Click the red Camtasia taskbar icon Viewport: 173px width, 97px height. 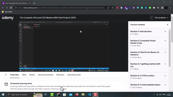[95, 95]
